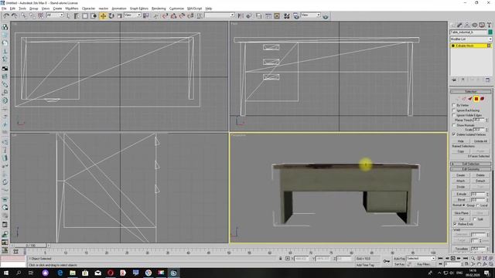The image size is (495, 278).
Task: Expand the Soft Selection rollout
Action: click(x=471, y=164)
